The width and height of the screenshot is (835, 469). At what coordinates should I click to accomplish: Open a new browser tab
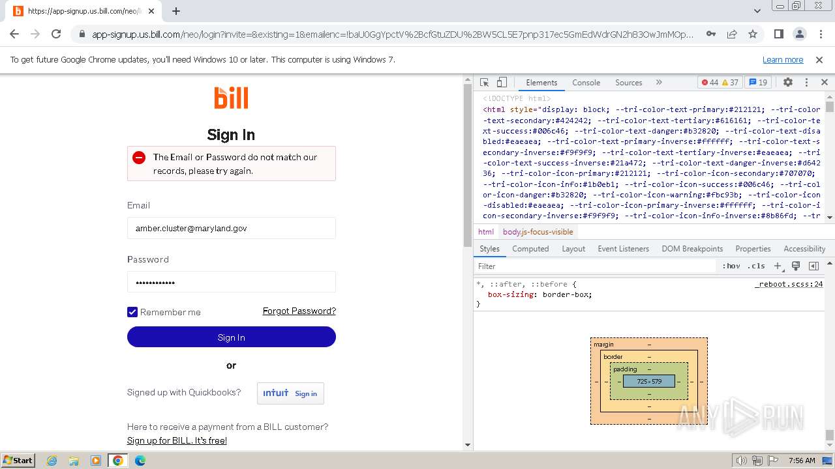click(x=176, y=11)
